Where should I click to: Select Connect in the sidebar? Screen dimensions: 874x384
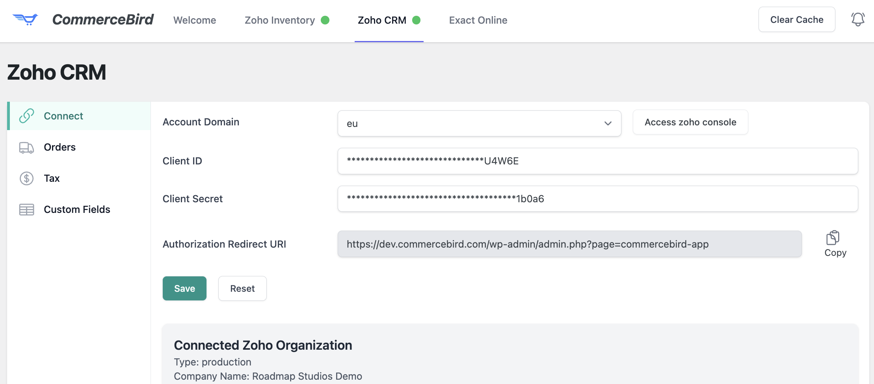click(x=79, y=116)
